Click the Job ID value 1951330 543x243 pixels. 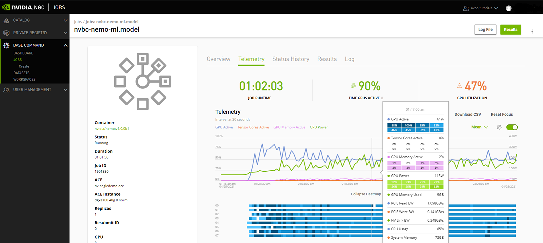[101, 172]
